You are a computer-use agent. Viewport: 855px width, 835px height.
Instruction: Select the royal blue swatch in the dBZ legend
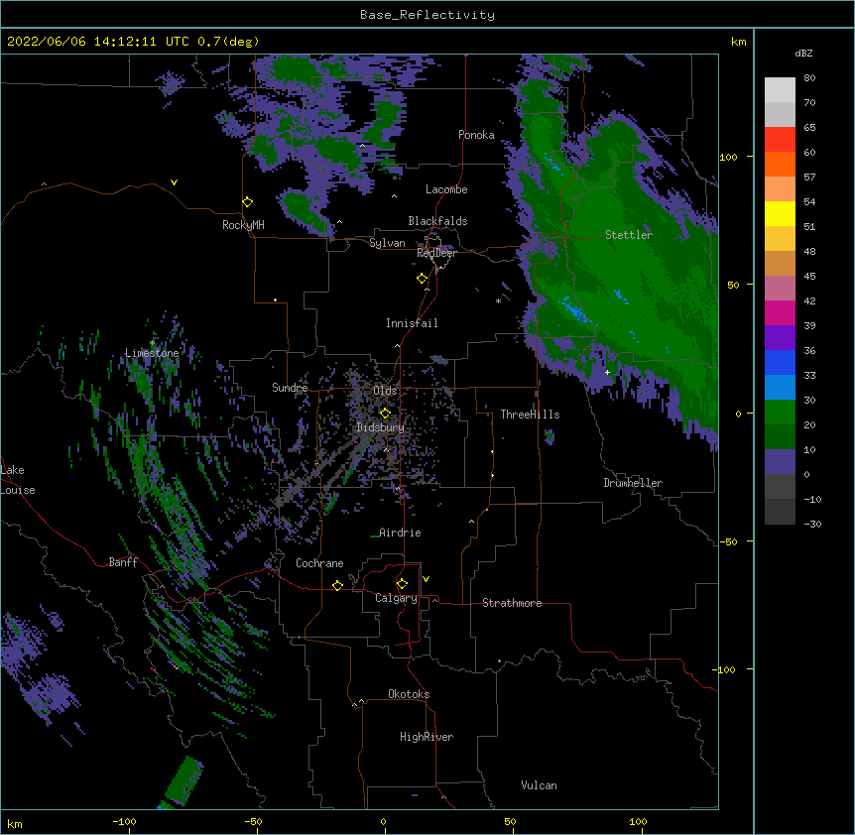780,362
